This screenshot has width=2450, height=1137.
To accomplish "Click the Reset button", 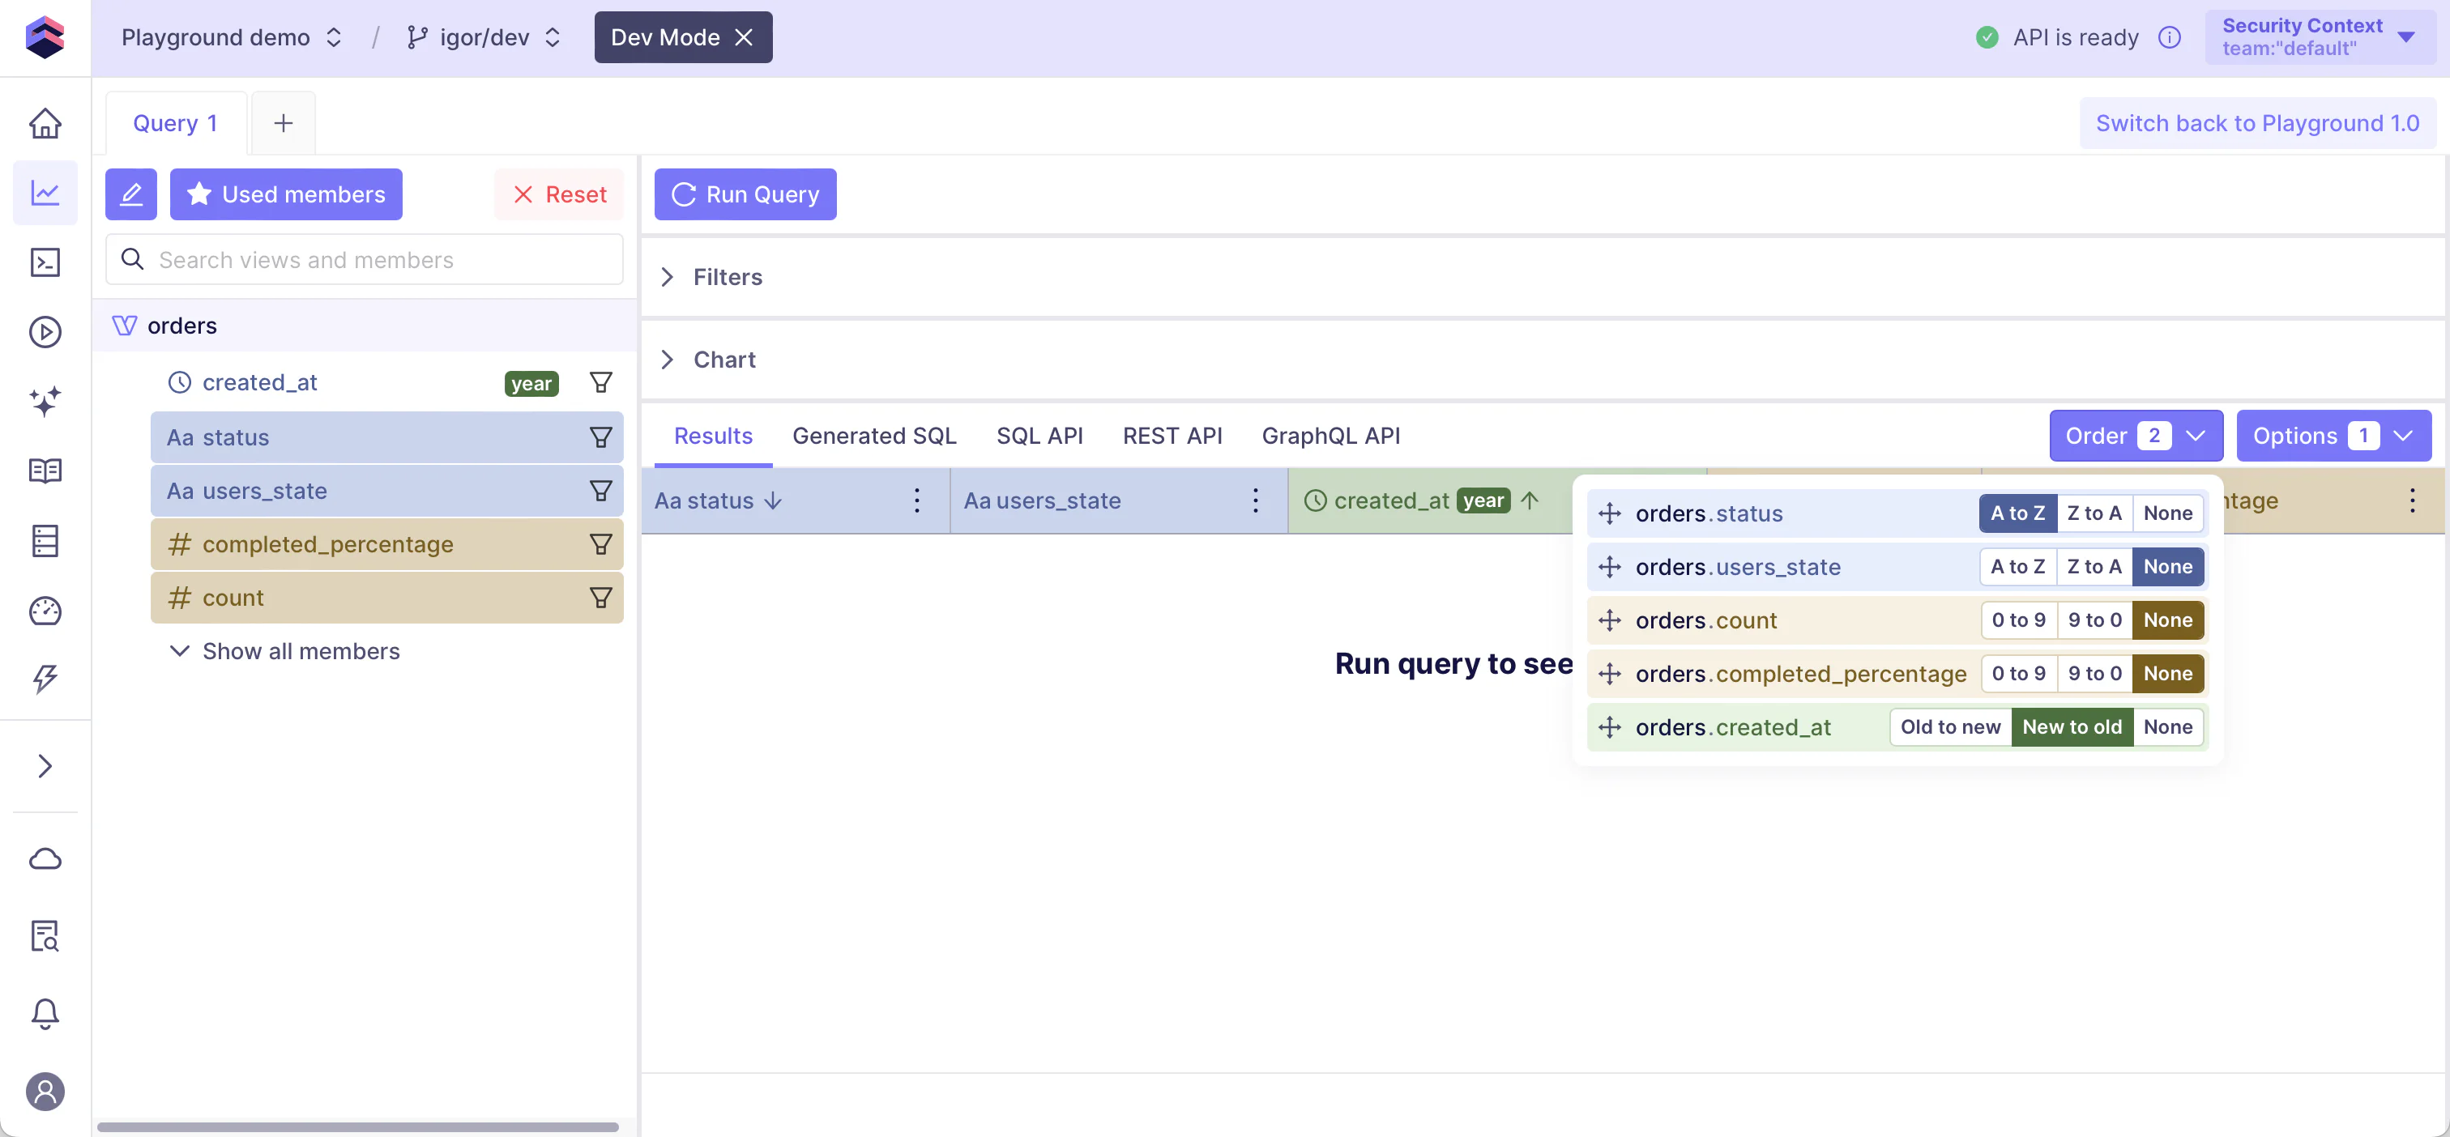I will (x=559, y=194).
